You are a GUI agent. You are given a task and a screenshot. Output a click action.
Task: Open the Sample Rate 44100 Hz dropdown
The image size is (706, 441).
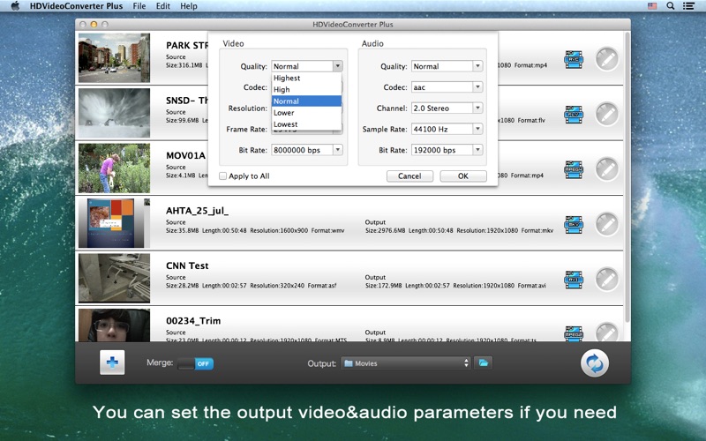pyautogui.click(x=447, y=129)
